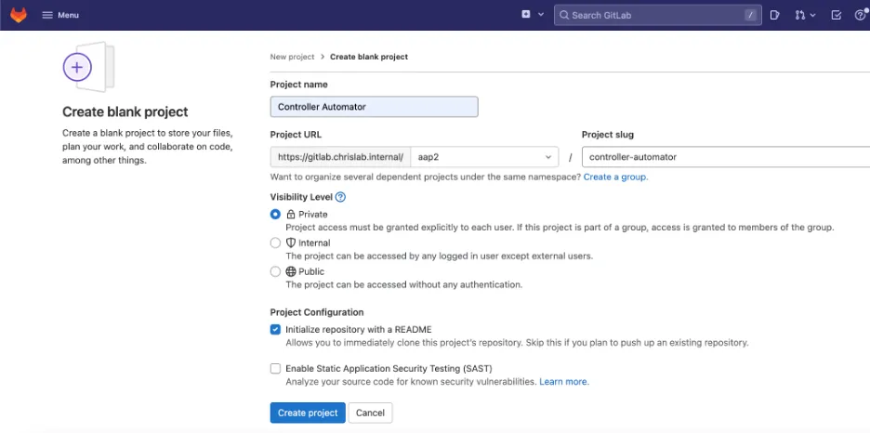870x433 pixels.
Task: Edit the Project slug field
Action: coord(726,157)
